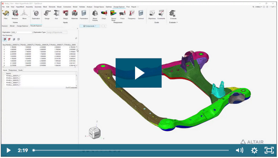Select Run 1 row in table

pyautogui.click(x=39, y=47)
